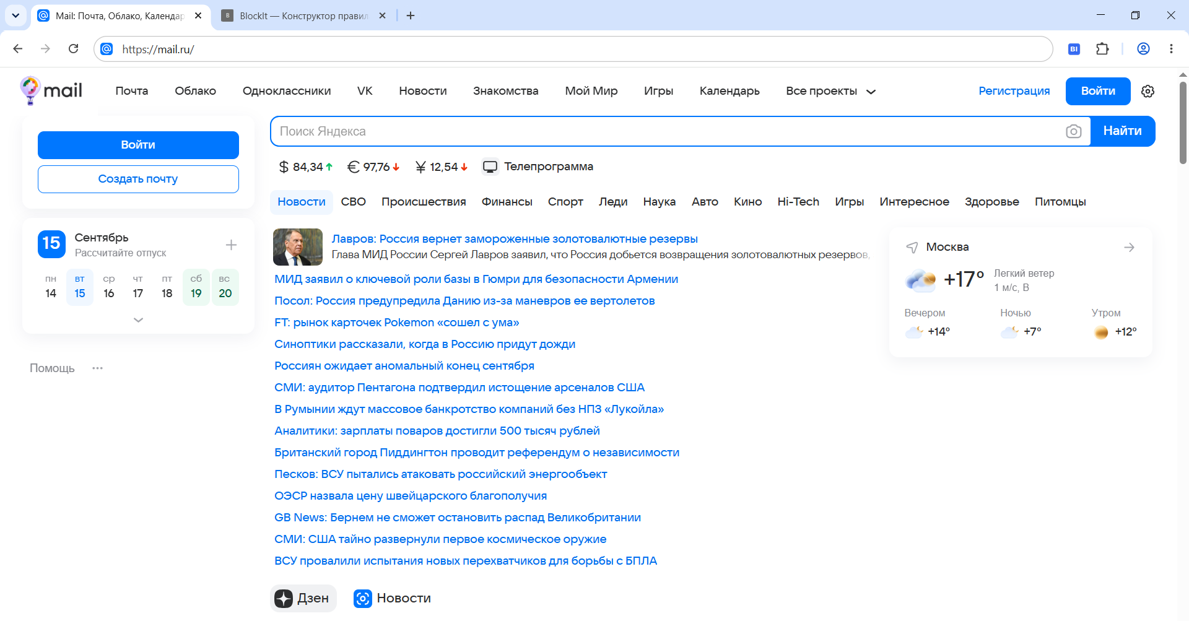Go back with the browser back arrow

click(18, 49)
